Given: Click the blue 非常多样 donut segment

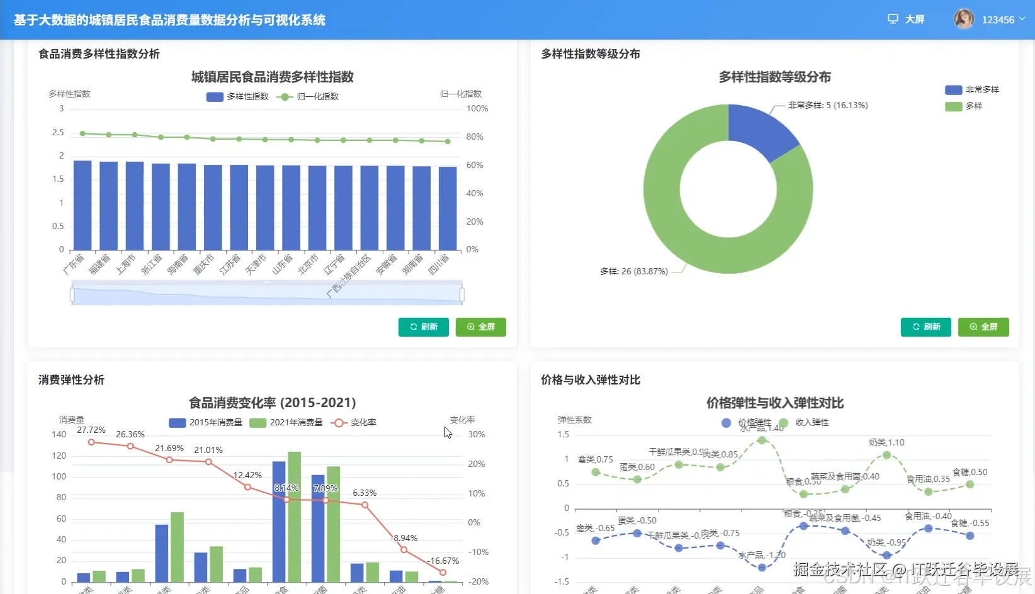Looking at the screenshot, I should (x=760, y=132).
